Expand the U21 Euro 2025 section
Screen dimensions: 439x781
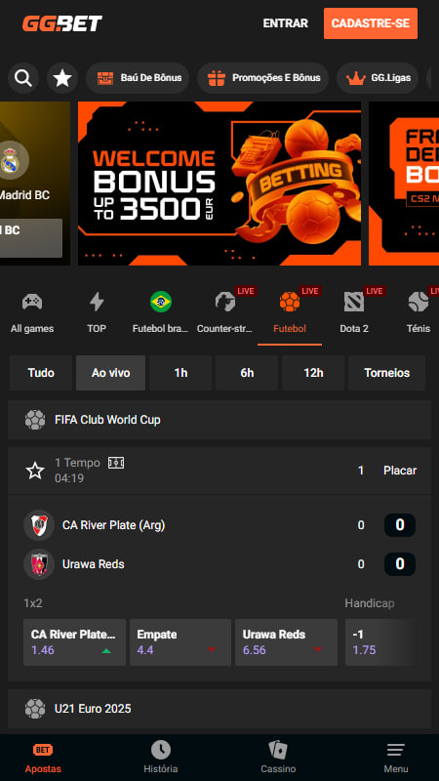click(219, 709)
